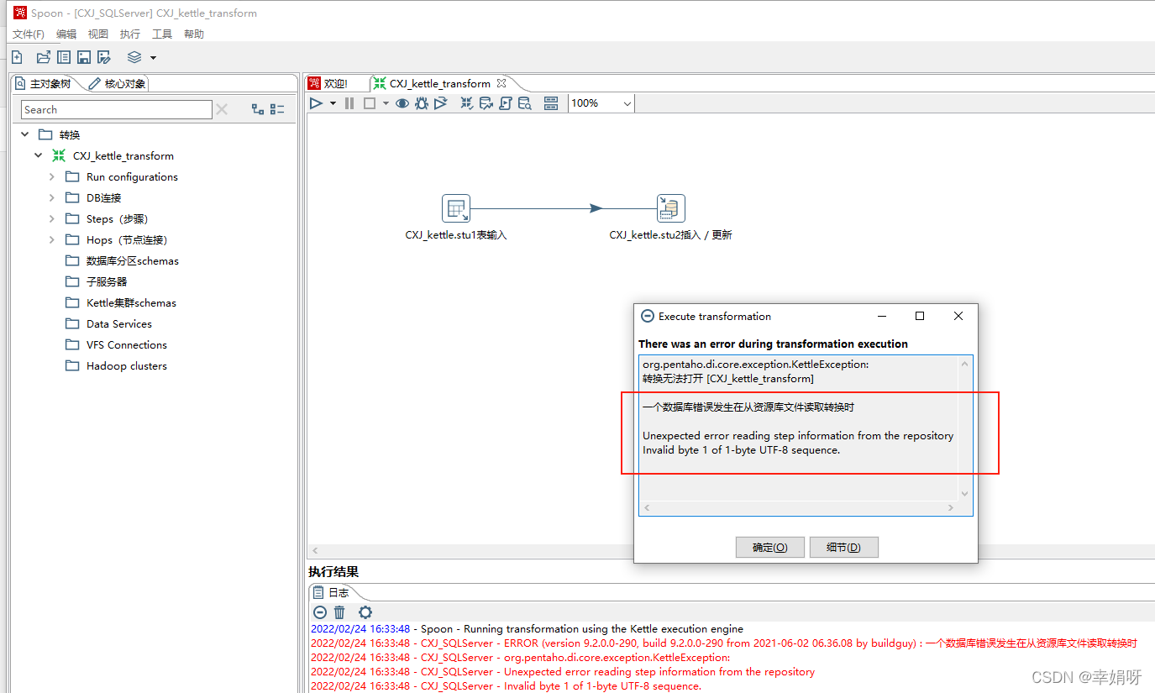The height and width of the screenshot is (693, 1155).
Task: Save the transformation with the save icon
Action: point(83,56)
